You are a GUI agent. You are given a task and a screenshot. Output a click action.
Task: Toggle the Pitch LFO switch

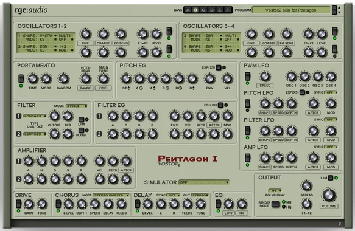tap(248, 103)
